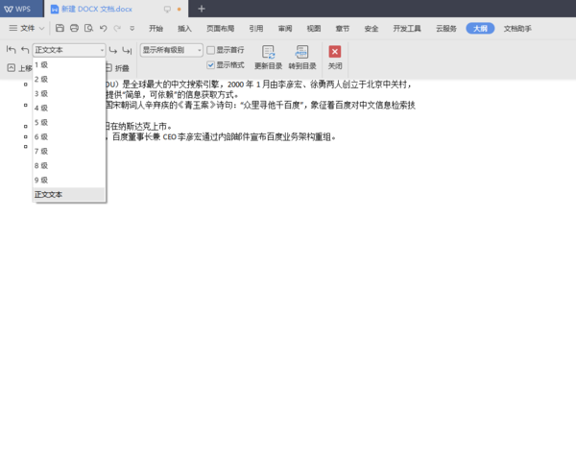
Task: Click text 是全球最大的中文搜索引擎
Action: (x=171, y=85)
